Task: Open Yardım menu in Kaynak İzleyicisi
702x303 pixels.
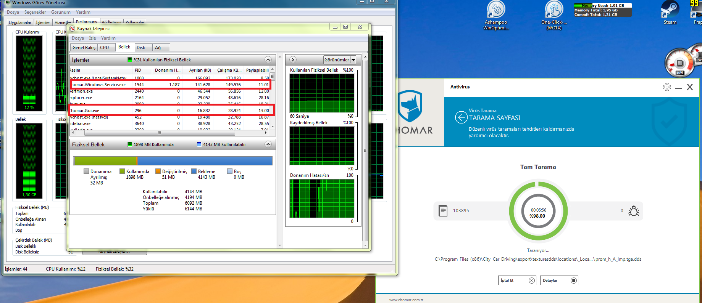Action: (x=108, y=38)
